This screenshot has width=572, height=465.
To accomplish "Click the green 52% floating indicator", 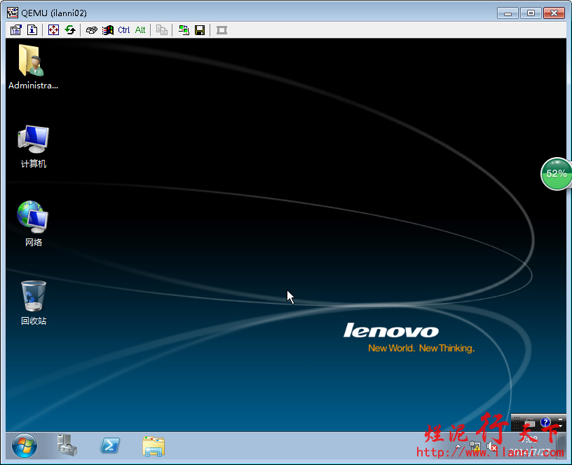I will click(x=556, y=173).
